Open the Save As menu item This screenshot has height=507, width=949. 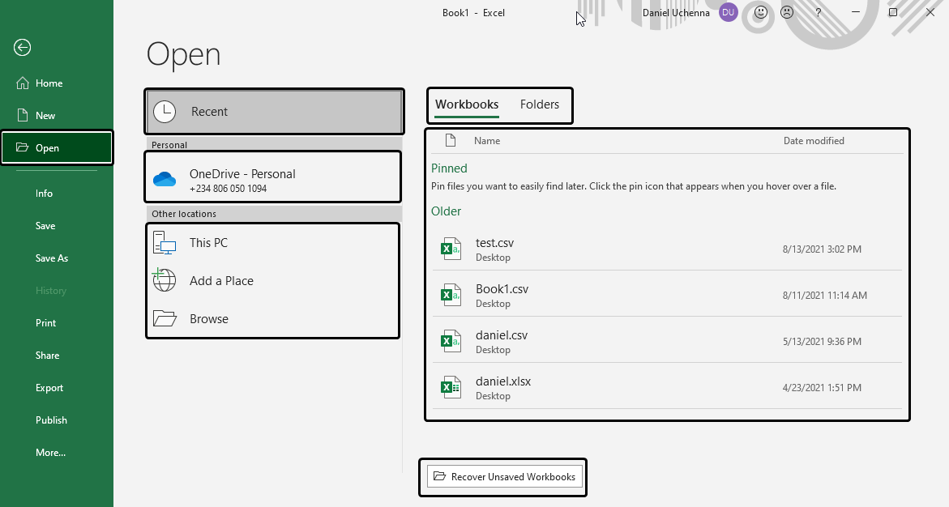(x=52, y=258)
